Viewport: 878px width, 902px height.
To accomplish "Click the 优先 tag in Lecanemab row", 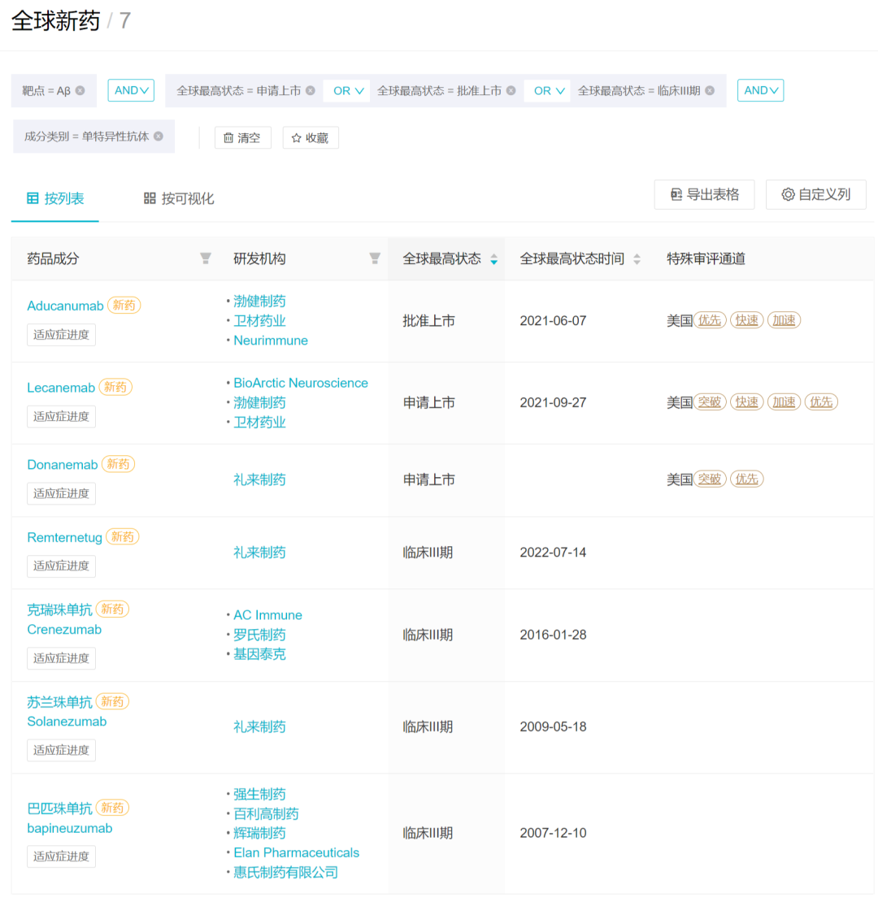I will (x=821, y=401).
